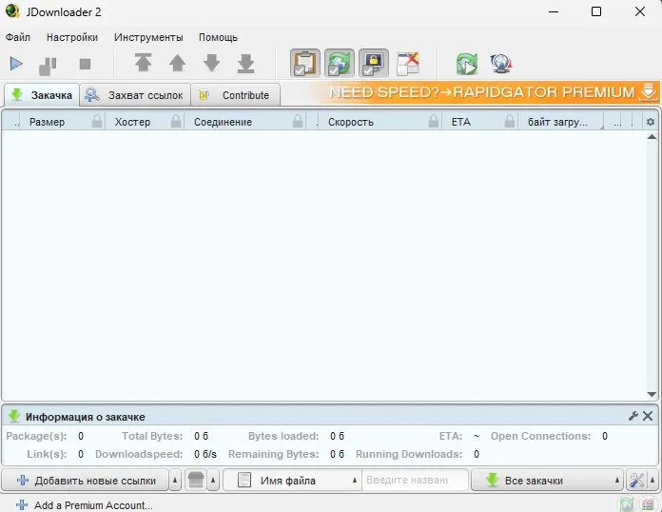Open the Настройки menu
The height and width of the screenshot is (512, 662).
click(72, 37)
